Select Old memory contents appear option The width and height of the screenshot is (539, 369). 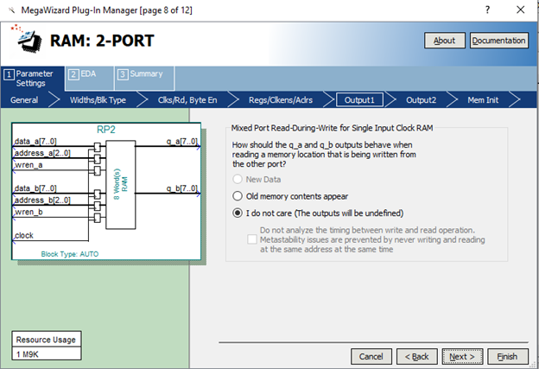238,195
